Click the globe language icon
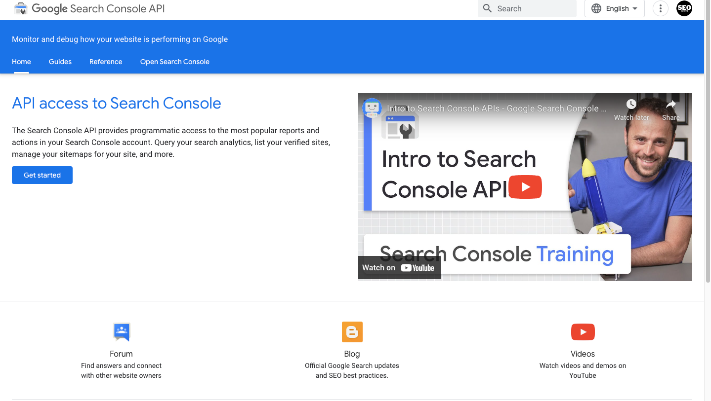The image size is (711, 401). coord(596,8)
